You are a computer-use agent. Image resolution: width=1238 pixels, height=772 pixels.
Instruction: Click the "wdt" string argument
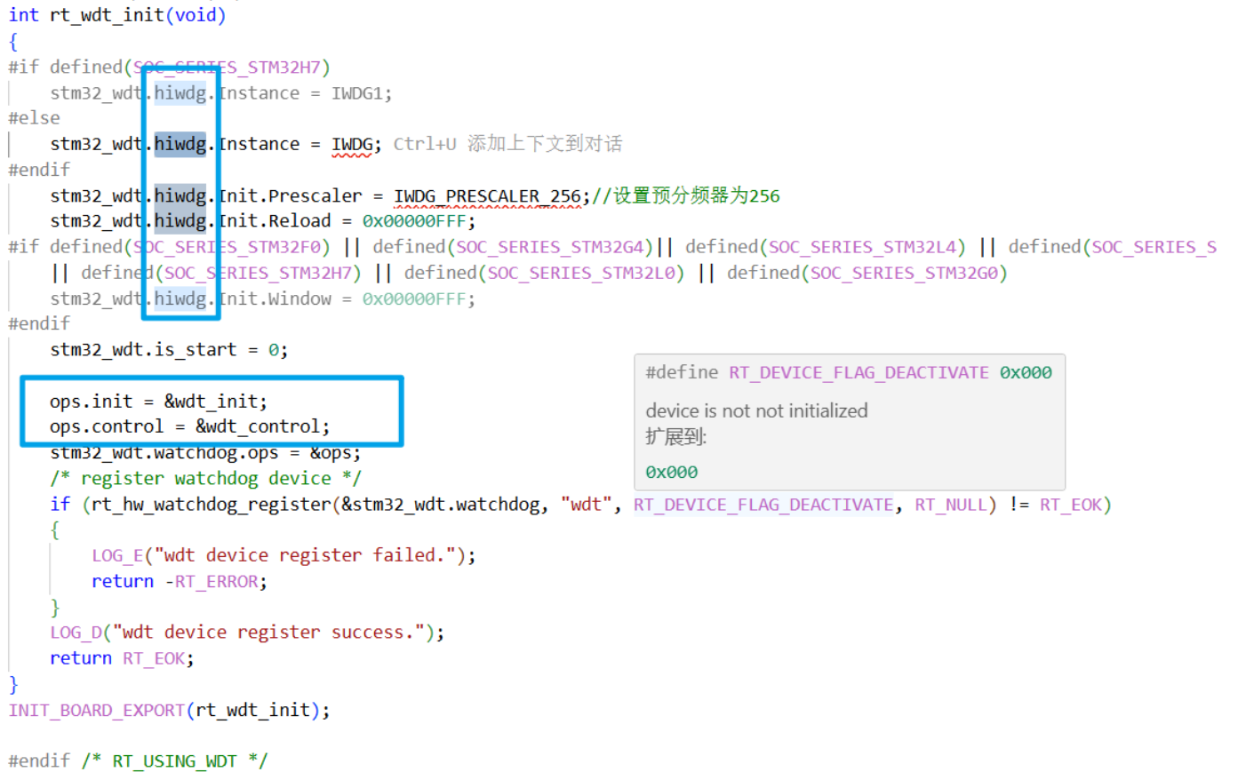click(x=587, y=505)
